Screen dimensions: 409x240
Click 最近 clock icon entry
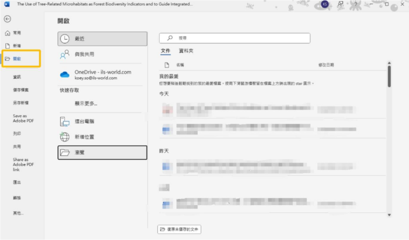[x=65, y=39]
